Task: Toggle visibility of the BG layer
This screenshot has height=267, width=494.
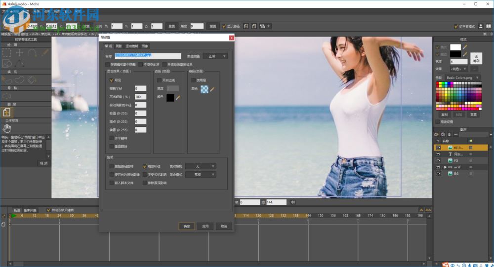Action: click(x=438, y=174)
